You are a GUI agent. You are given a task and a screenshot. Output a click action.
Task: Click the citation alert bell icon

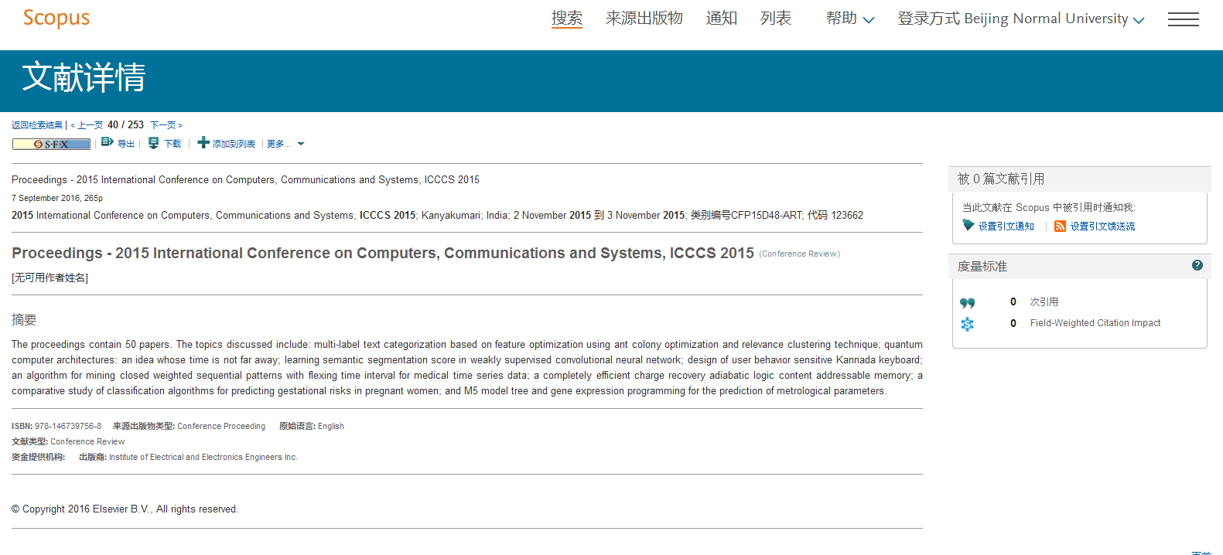point(968,225)
